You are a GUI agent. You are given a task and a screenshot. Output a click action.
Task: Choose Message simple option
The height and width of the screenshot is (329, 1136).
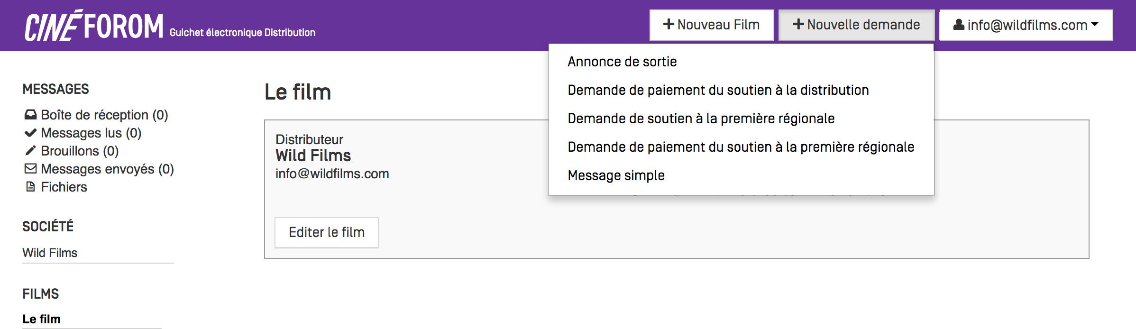coord(616,175)
